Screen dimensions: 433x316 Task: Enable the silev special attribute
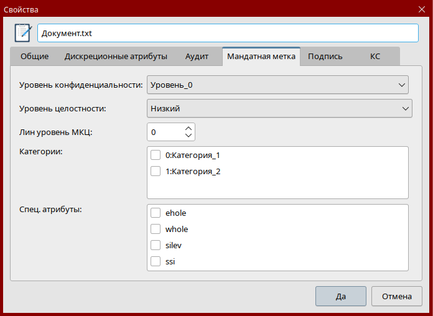156,246
